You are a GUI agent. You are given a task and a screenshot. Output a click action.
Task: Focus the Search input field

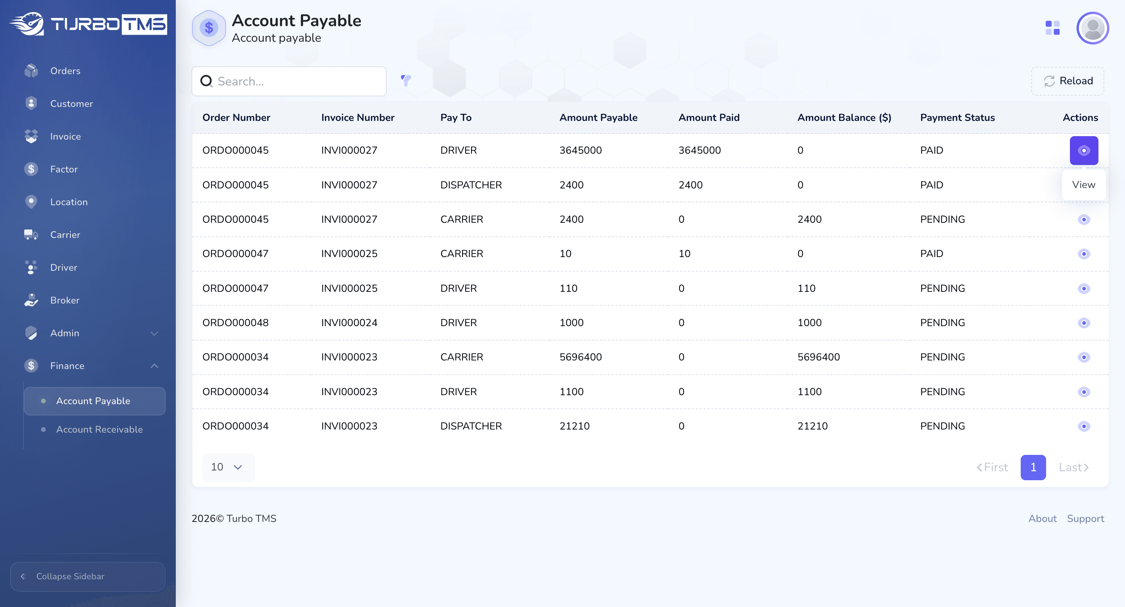point(289,81)
